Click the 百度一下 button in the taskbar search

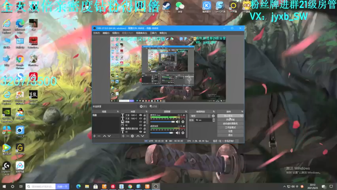(62, 187)
